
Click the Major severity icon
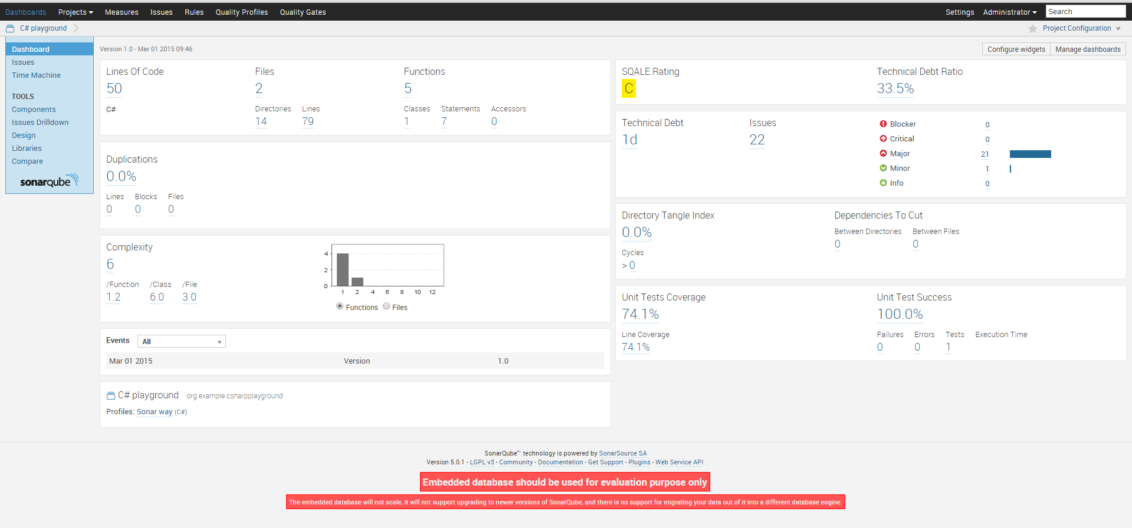coord(883,153)
